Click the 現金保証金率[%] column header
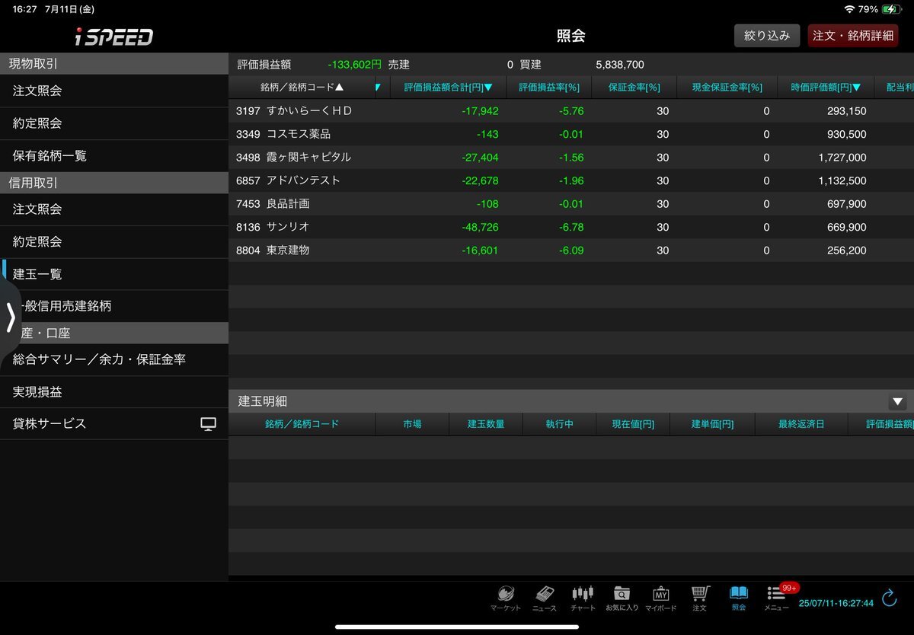This screenshot has width=914, height=635. click(727, 88)
